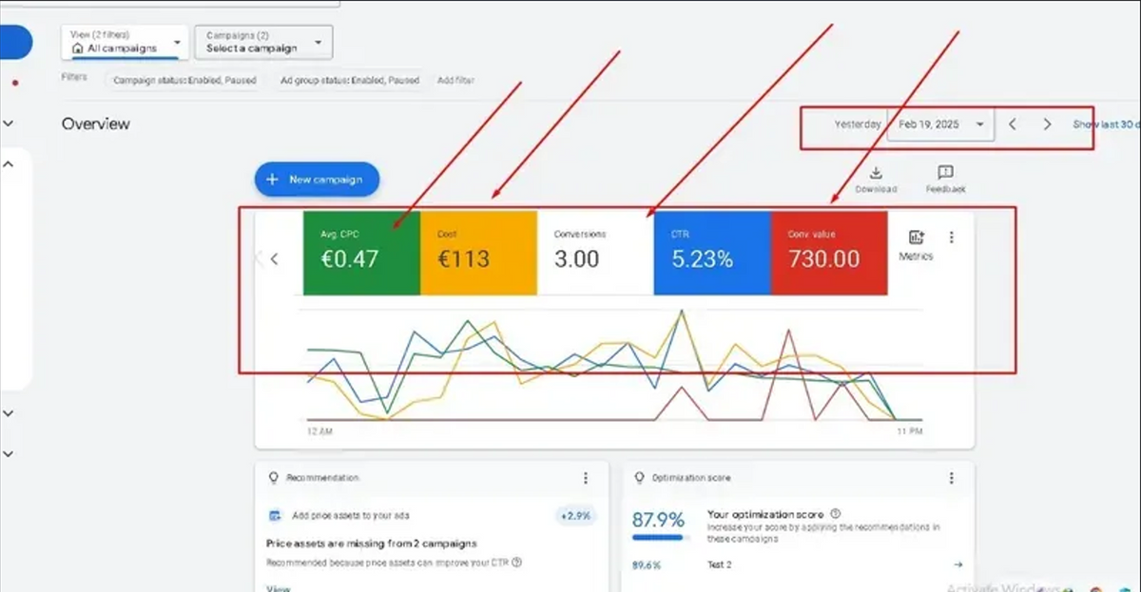Select the blue CTR metric tile
The width and height of the screenshot is (1141, 592).
[712, 253]
